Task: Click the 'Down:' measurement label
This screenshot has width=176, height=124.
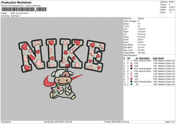Action: coord(126,37)
